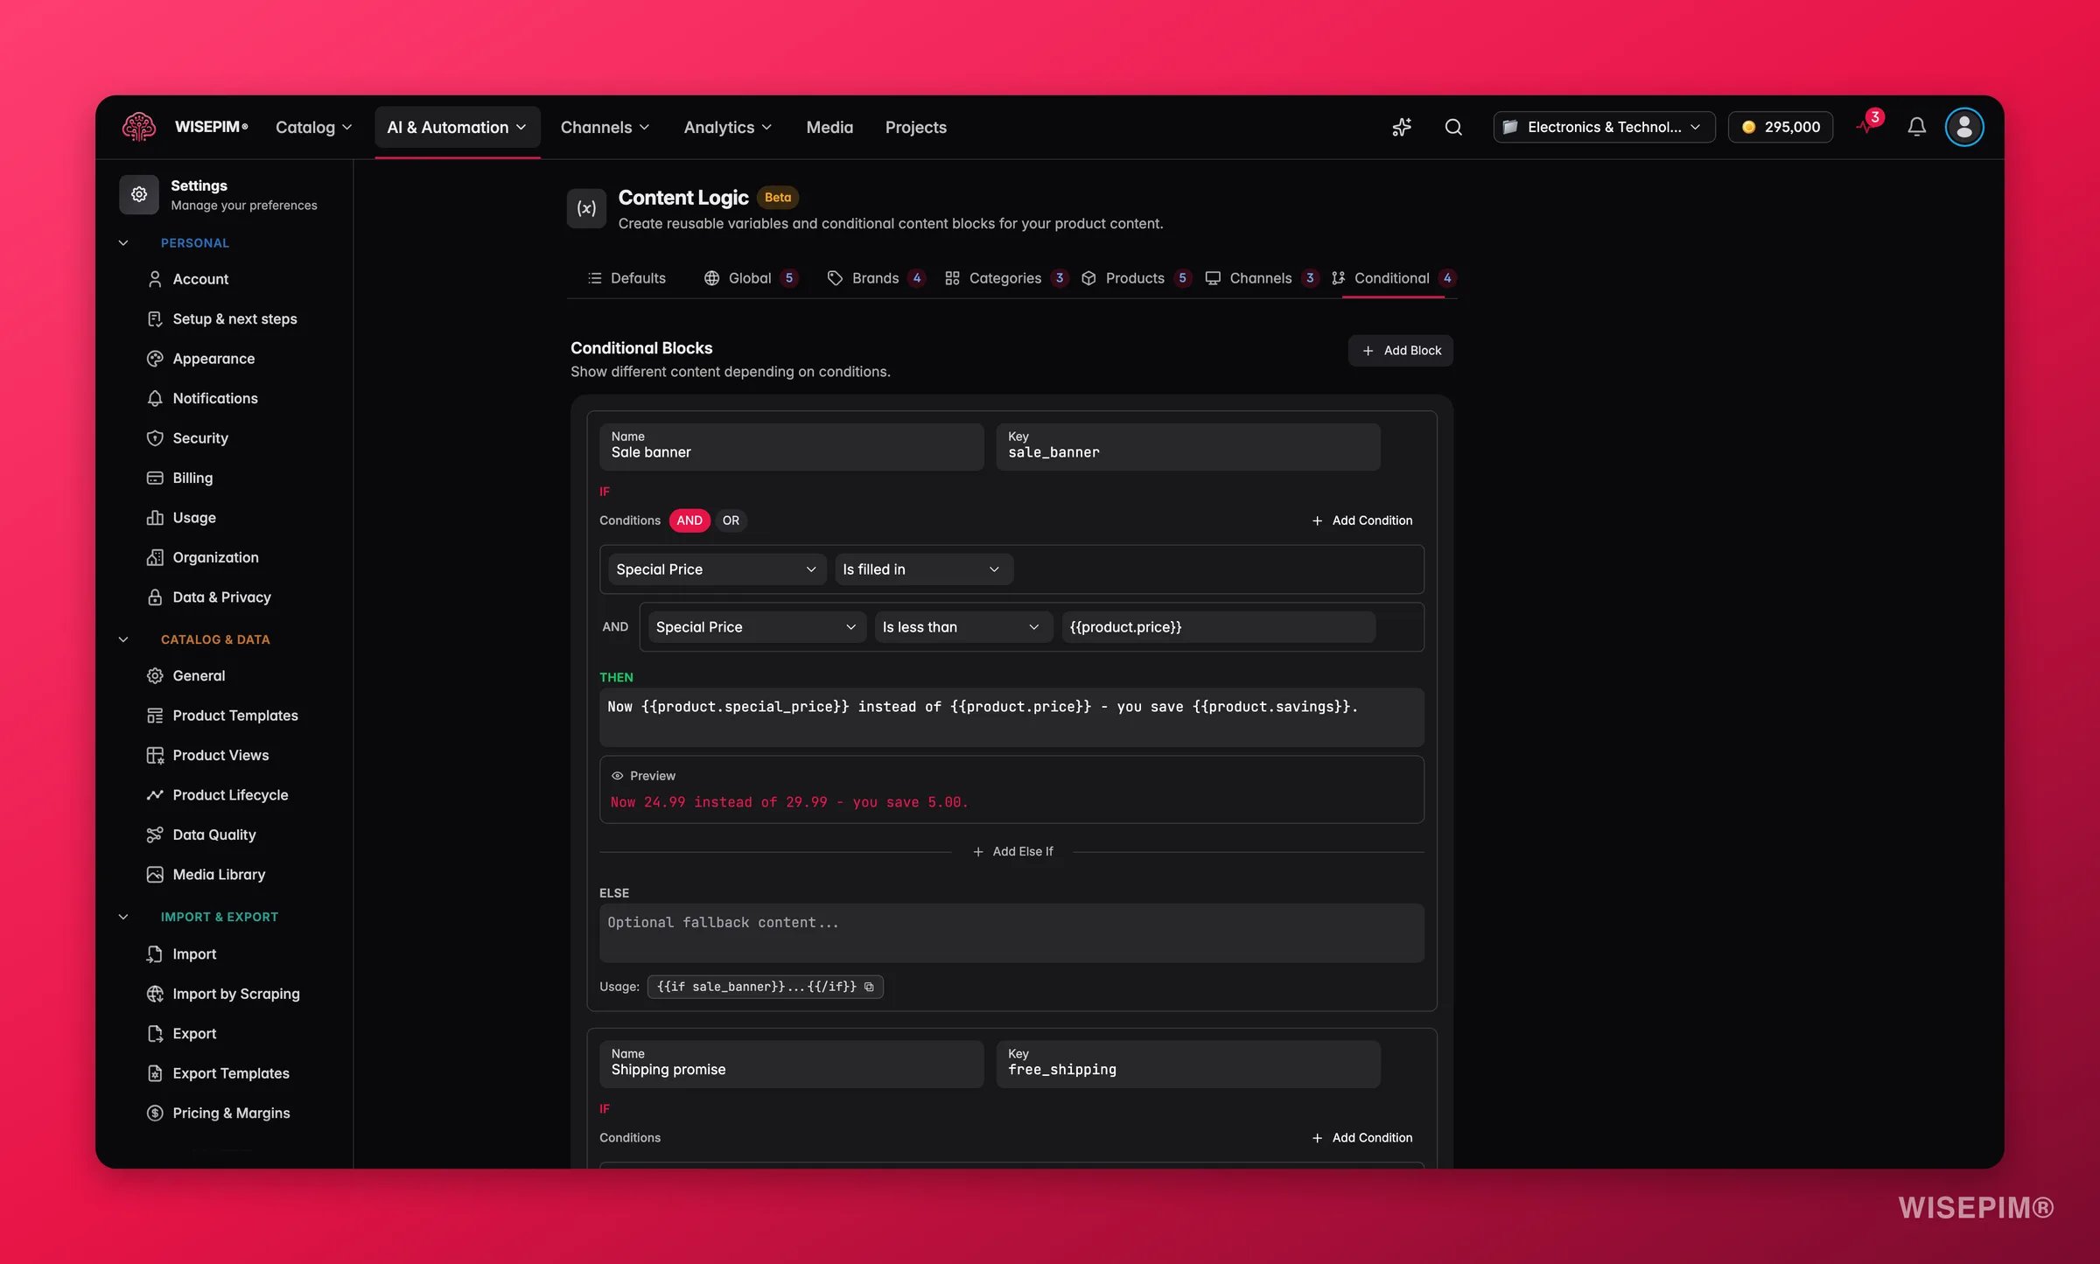Click the Sale banner Name field
The height and width of the screenshot is (1264, 2100).
(x=791, y=447)
